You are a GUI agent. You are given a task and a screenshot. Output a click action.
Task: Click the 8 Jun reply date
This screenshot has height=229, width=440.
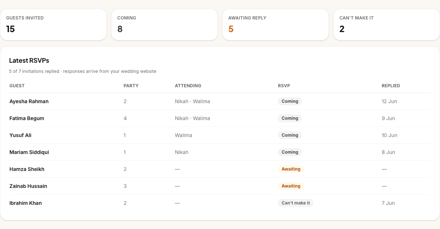coord(388,152)
